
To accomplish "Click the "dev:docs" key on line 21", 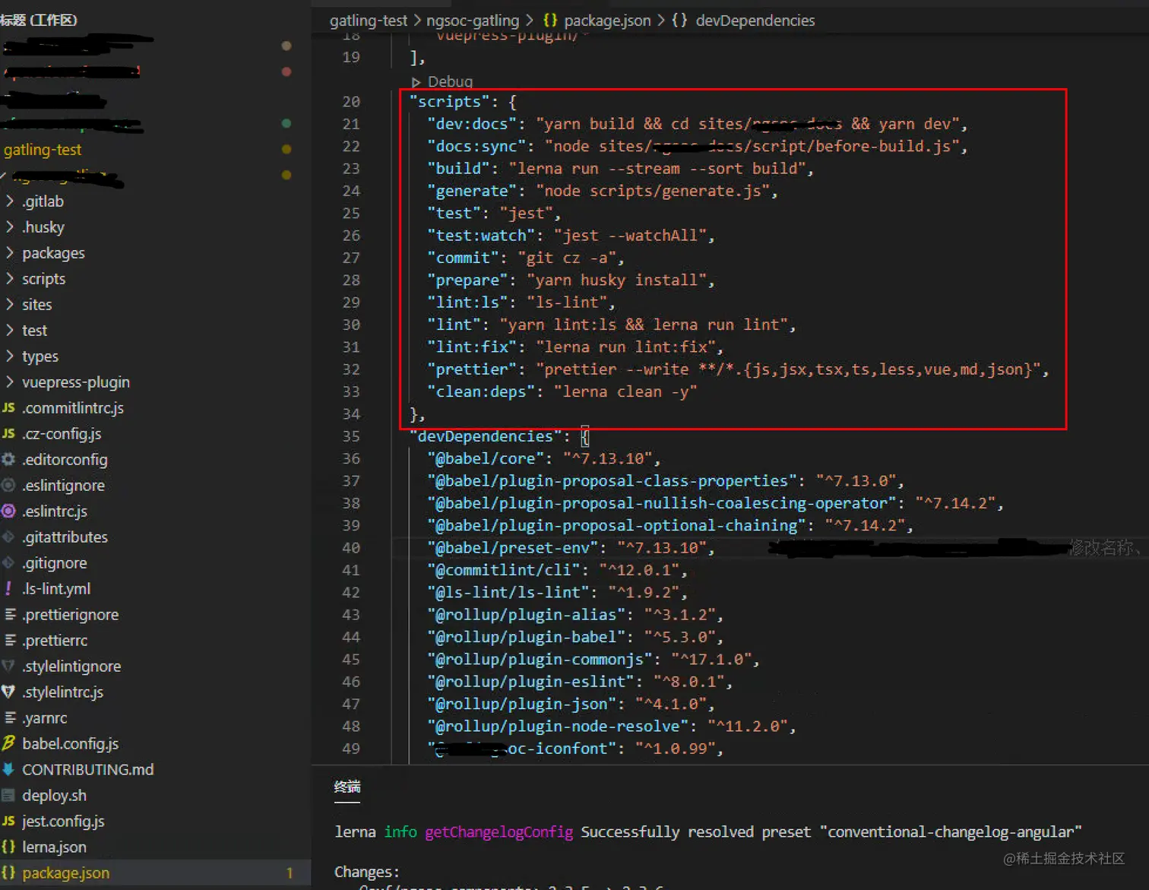I will 472,124.
